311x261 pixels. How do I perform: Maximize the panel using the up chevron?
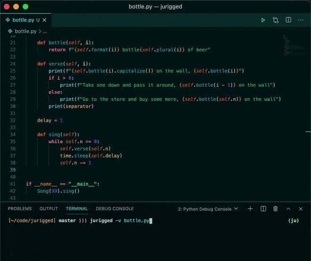[288, 209]
